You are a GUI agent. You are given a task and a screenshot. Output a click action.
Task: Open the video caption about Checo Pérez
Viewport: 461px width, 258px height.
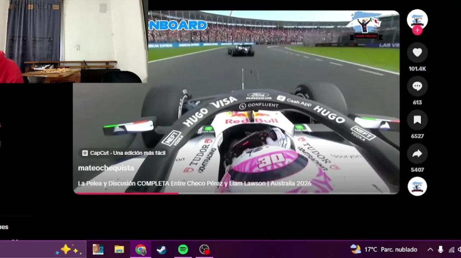click(x=195, y=183)
